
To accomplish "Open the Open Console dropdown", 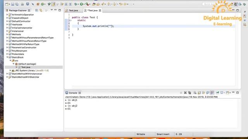I will coord(230,93).
